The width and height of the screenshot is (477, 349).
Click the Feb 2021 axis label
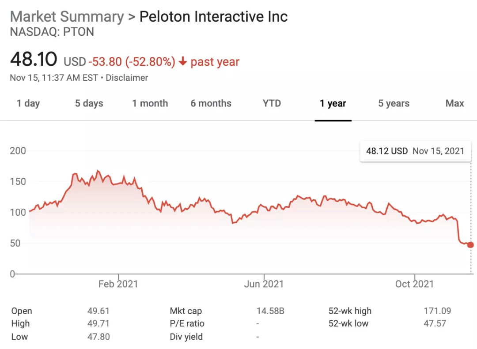coord(118,284)
